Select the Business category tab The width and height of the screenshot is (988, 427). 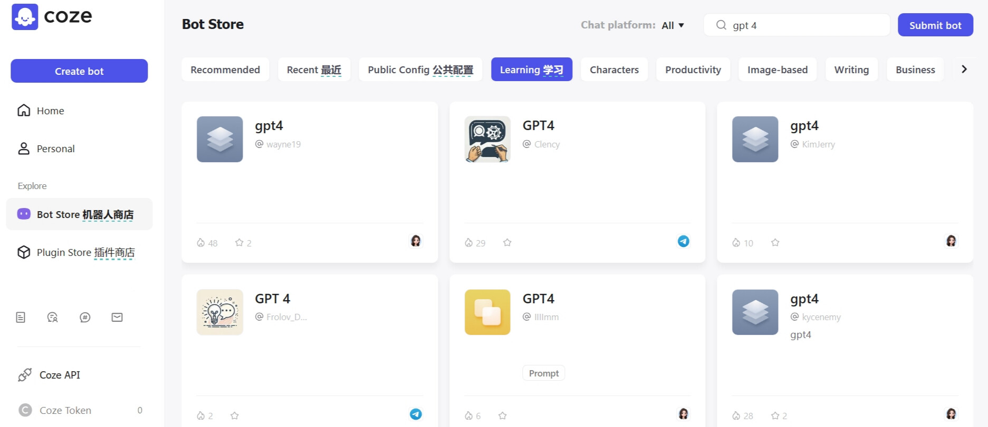coord(915,69)
